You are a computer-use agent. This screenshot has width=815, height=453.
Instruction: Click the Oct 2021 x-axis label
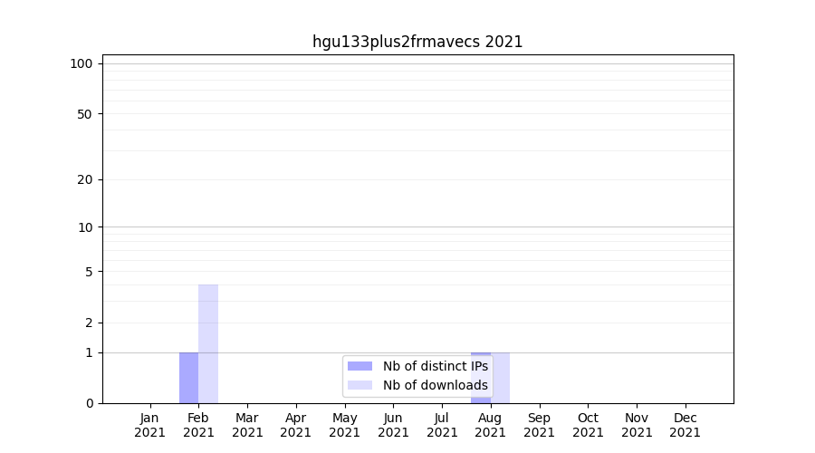(x=588, y=425)
